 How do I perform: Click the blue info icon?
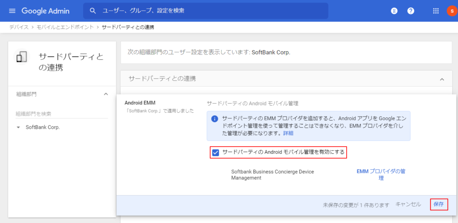click(x=215, y=119)
